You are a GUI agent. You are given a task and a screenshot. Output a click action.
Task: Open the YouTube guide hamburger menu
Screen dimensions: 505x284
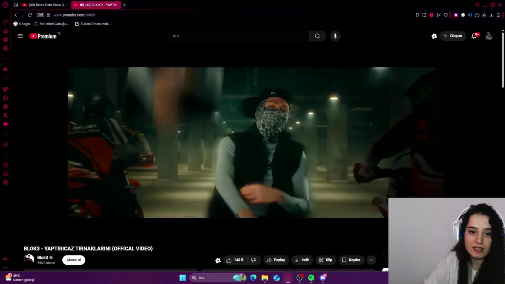(20, 36)
